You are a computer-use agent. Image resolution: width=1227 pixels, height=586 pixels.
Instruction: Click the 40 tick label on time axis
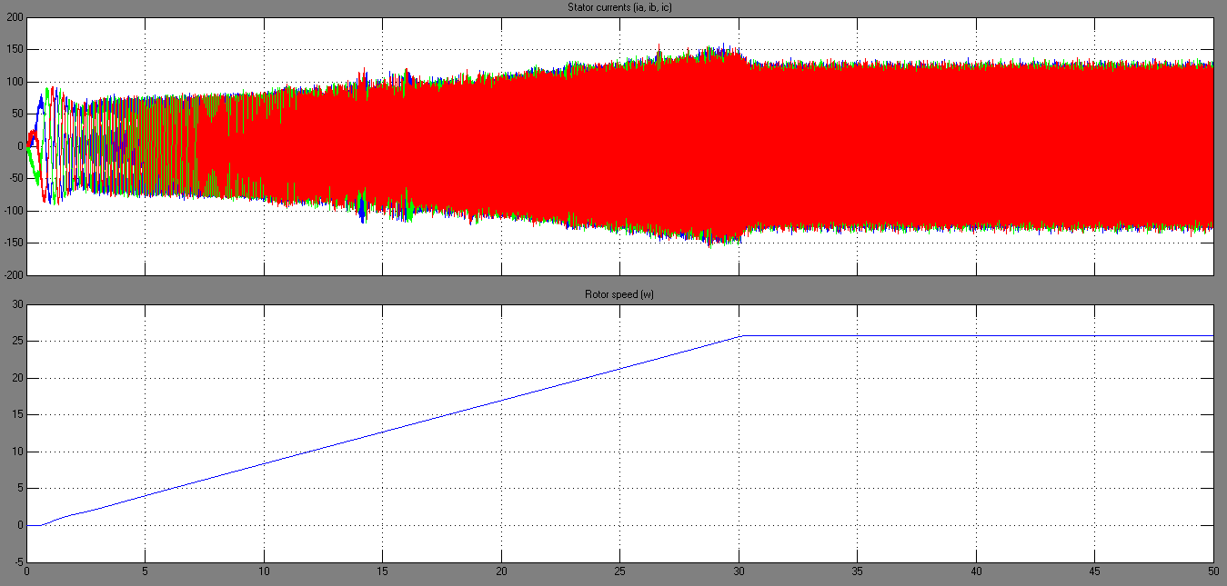(x=976, y=572)
